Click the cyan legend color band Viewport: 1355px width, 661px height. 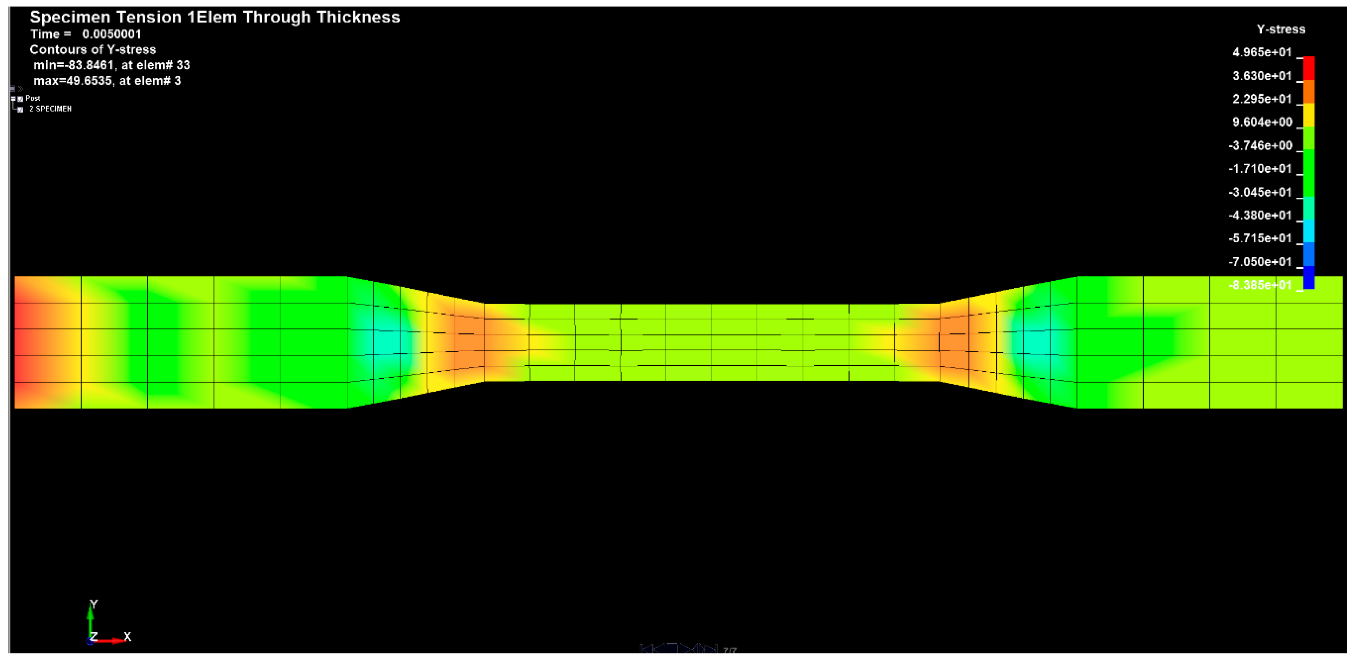pos(1309,231)
